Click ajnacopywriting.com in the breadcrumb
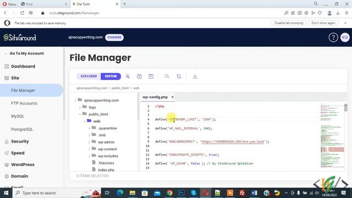Viewport: 352px width, 198px height. pyautogui.click(x=92, y=88)
